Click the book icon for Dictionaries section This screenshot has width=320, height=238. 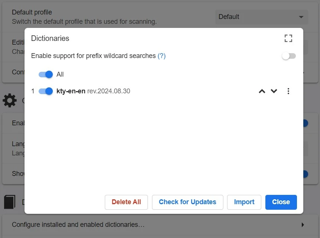10,202
